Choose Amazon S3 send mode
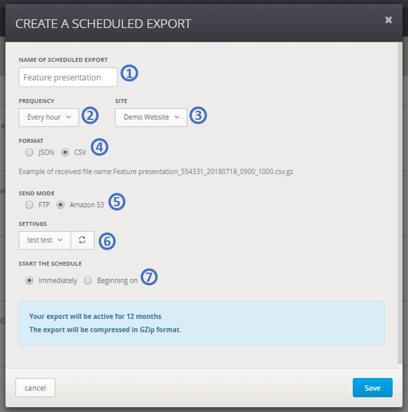The height and width of the screenshot is (412, 408). 60,205
